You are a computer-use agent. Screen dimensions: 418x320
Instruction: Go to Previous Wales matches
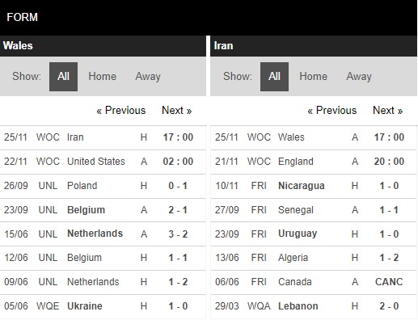click(121, 111)
